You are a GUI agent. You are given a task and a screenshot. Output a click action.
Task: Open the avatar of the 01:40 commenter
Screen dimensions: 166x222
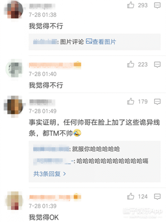pyautogui.click(x=14, y=69)
